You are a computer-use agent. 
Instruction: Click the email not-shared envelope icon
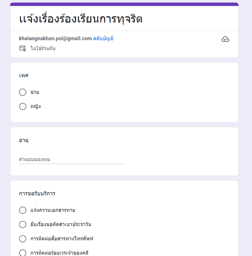[23, 48]
